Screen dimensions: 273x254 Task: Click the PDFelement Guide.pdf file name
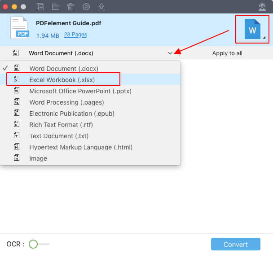[x=69, y=23]
